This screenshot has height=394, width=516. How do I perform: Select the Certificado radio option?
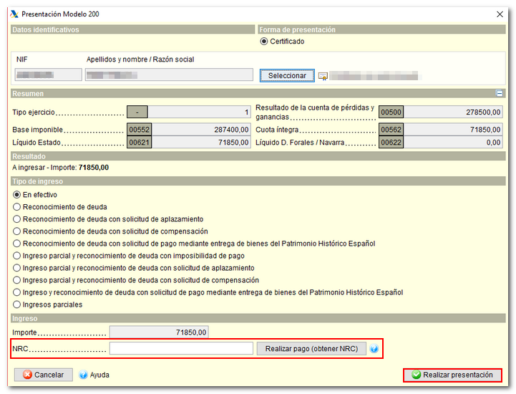[265, 42]
